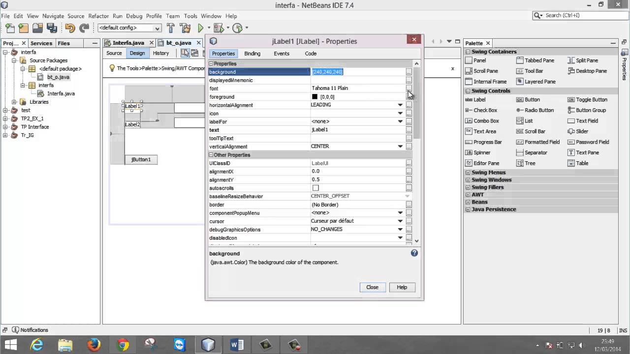Click the Save All toolbar icon
630x354 pixels.
[x=52, y=28]
